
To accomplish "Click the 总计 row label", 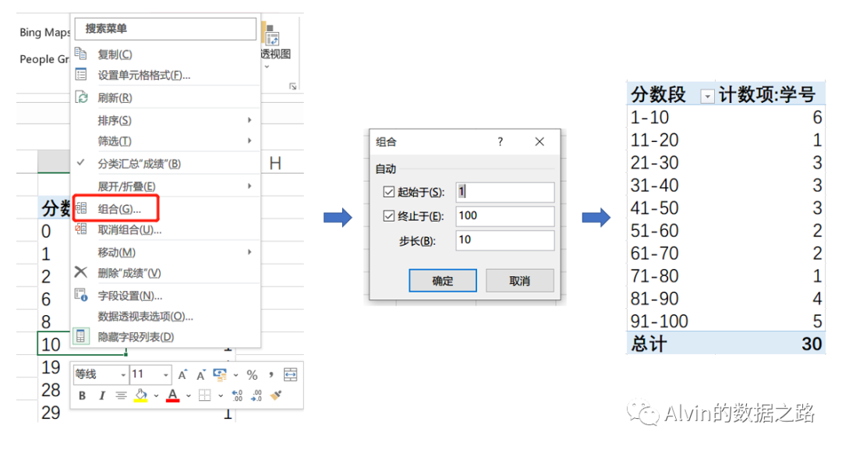I will [x=649, y=344].
